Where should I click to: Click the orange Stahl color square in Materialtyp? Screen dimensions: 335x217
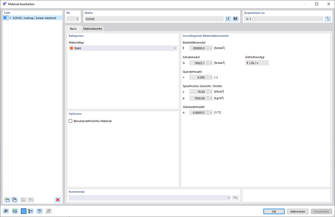(71, 48)
